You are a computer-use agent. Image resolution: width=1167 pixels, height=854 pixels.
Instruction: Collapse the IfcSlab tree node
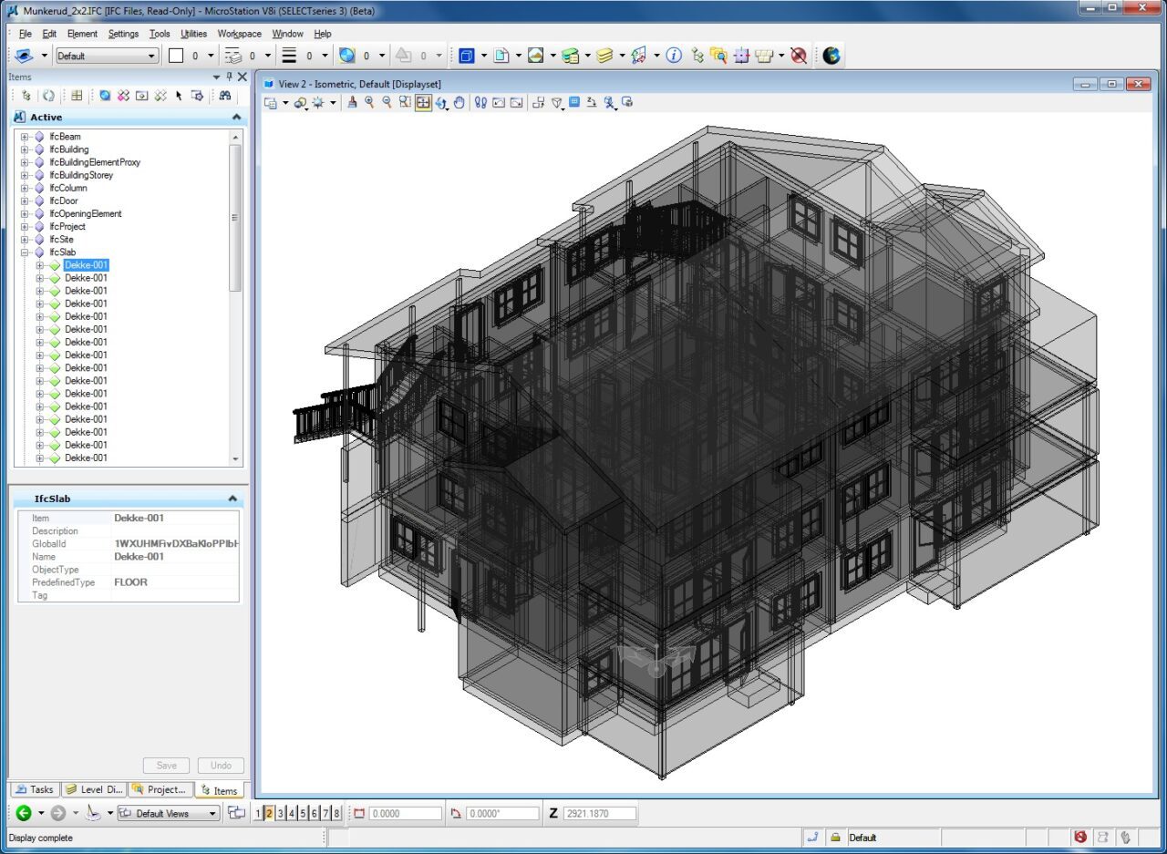click(x=25, y=252)
